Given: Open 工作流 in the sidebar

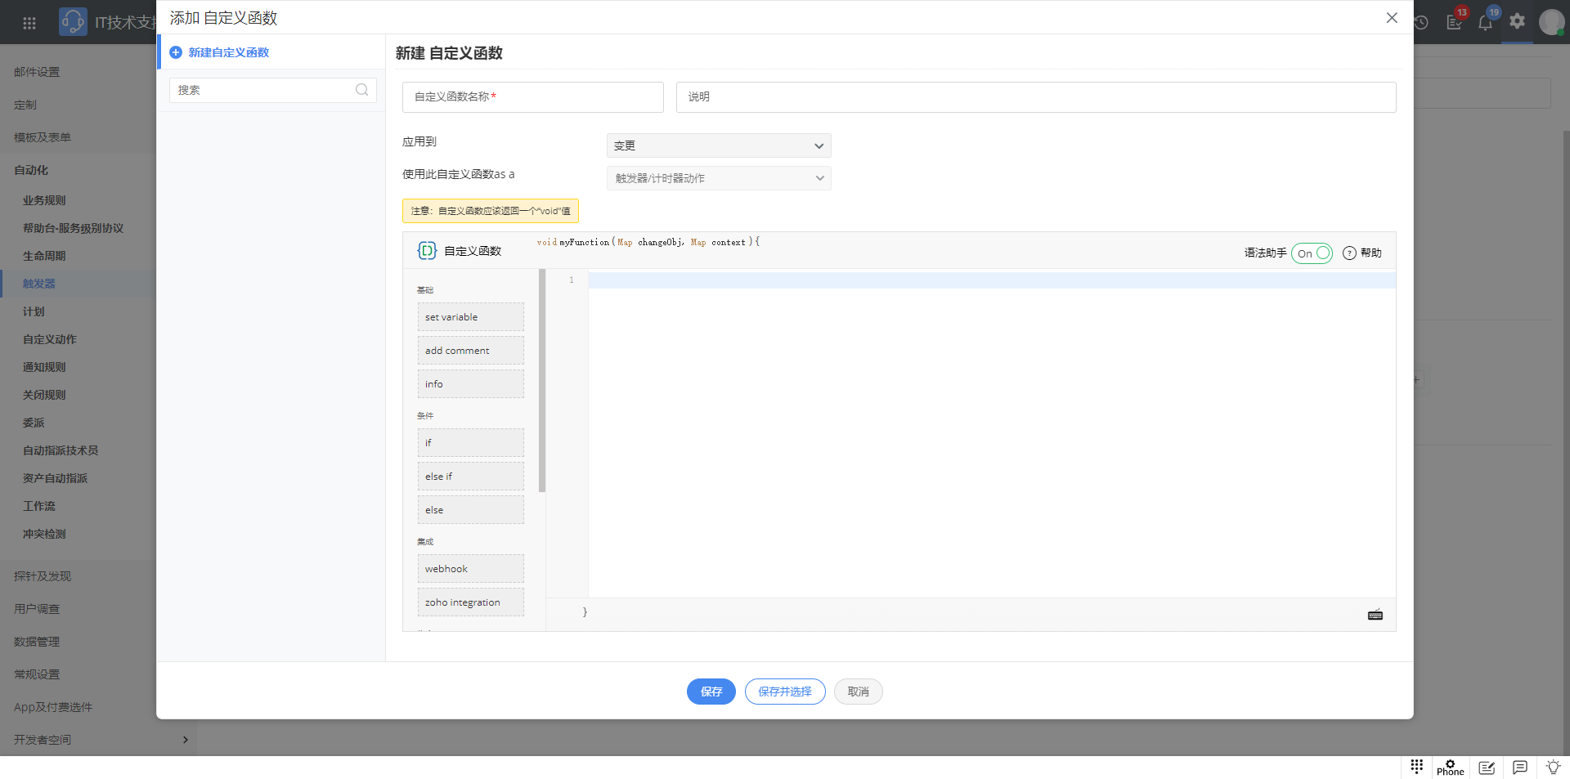Looking at the screenshot, I should (39, 506).
